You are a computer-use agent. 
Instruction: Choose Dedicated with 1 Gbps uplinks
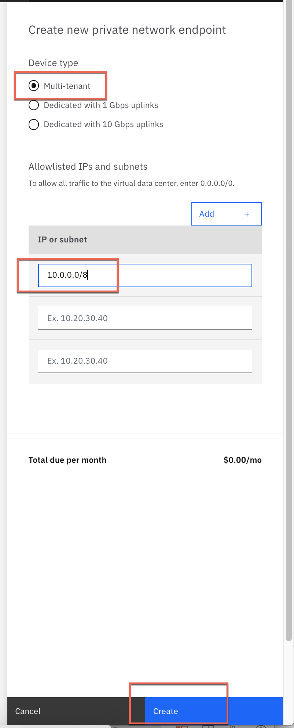[x=34, y=105]
